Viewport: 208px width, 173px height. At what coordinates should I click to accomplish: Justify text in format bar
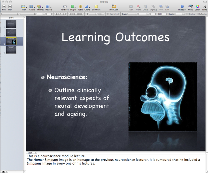coord(82,14)
